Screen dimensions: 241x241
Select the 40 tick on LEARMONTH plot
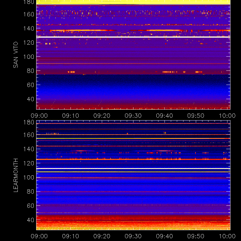[x=30, y=220]
